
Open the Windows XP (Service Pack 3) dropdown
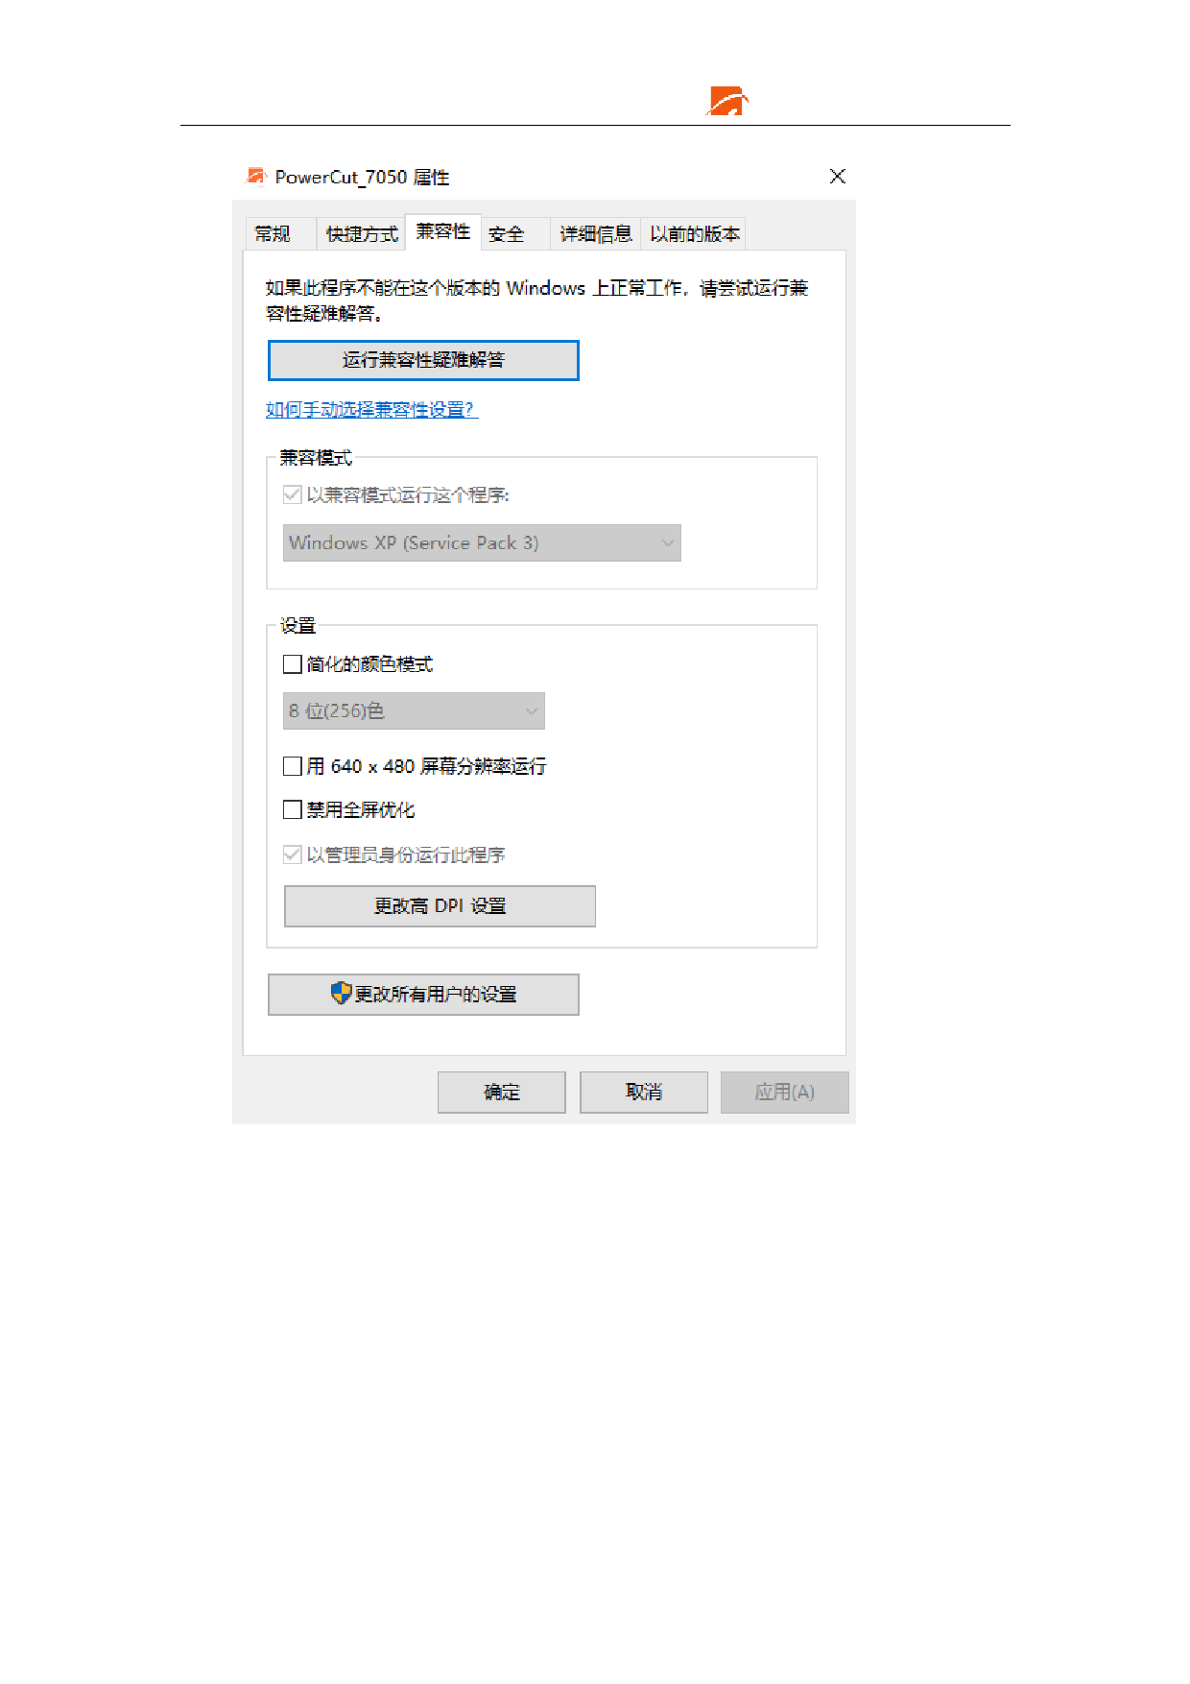(x=482, y=542)
